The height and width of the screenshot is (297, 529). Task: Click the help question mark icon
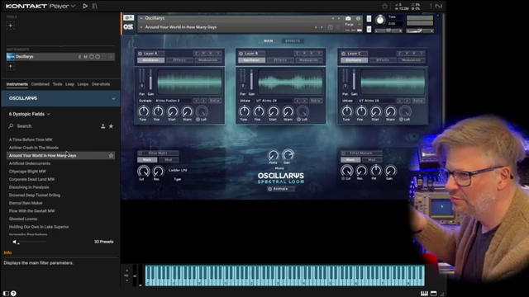coord(13,294)
